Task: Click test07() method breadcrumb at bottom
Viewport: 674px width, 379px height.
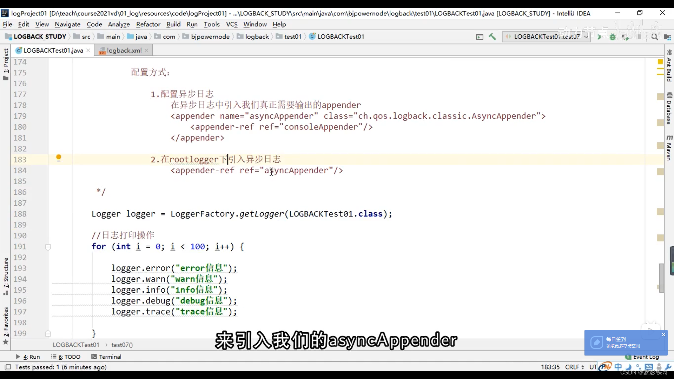Action: (122, 345)
